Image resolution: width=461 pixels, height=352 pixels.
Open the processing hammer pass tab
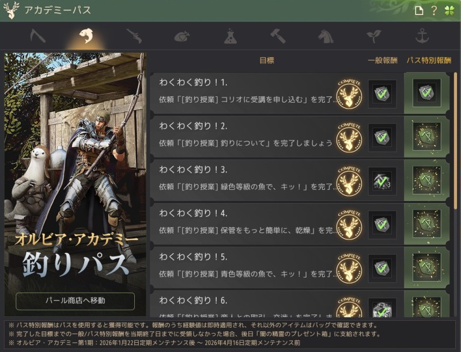278,36
